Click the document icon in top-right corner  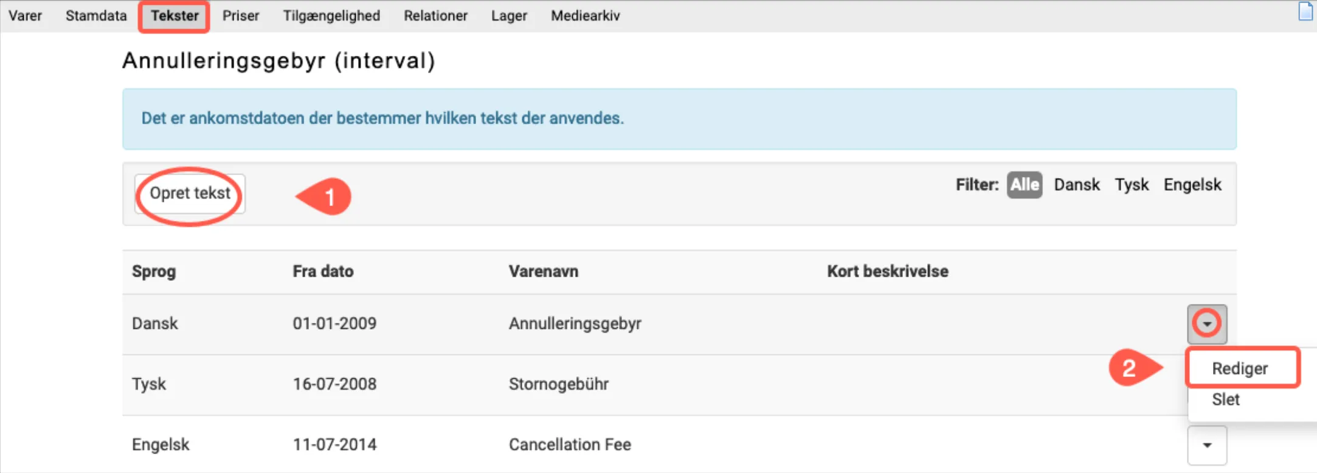point(1305,12)
